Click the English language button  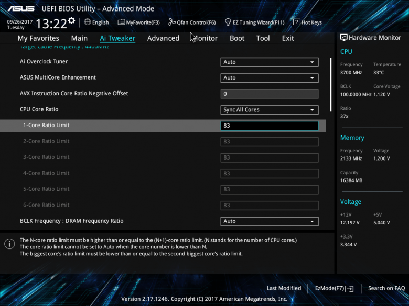[x=96, y=22]
